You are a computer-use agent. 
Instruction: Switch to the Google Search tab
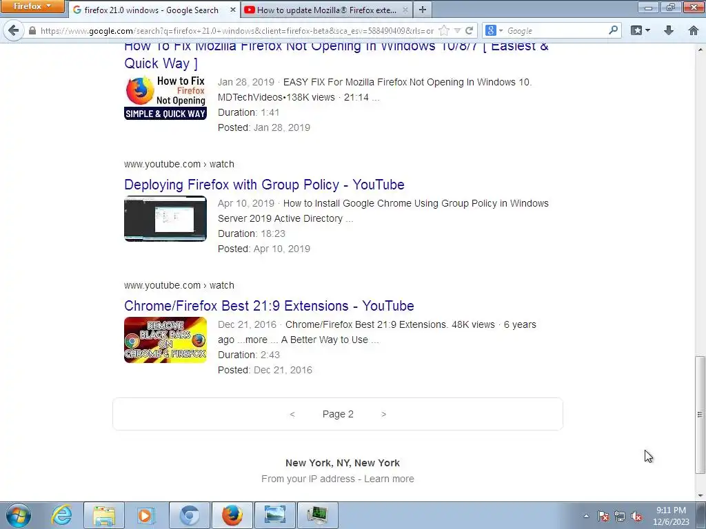coord(153,10)
